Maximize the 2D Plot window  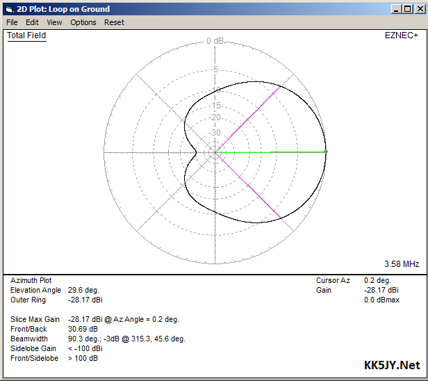click(x=406, y=9)
